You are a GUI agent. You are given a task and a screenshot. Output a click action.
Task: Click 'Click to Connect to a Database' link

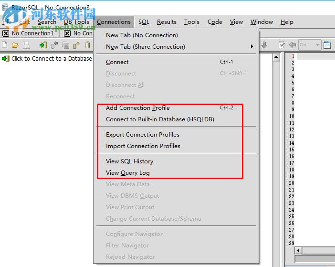[52, 58]
